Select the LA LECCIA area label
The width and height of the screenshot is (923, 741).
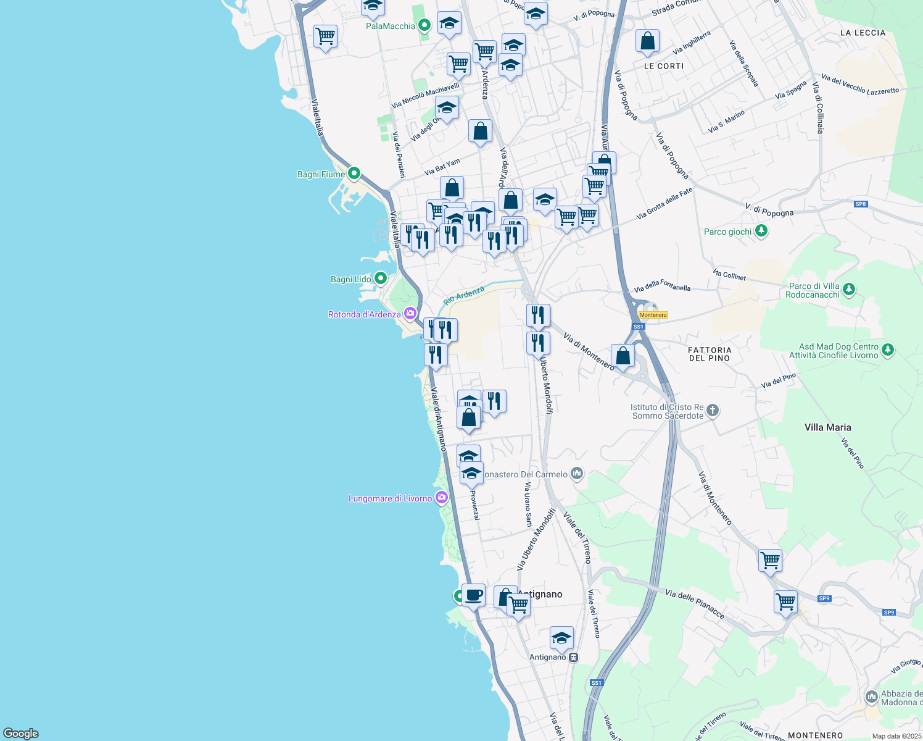click(x=863, y=33)
